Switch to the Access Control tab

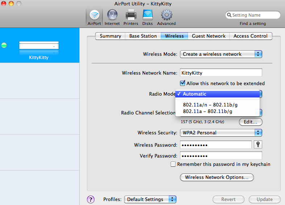tap(251, 36)
